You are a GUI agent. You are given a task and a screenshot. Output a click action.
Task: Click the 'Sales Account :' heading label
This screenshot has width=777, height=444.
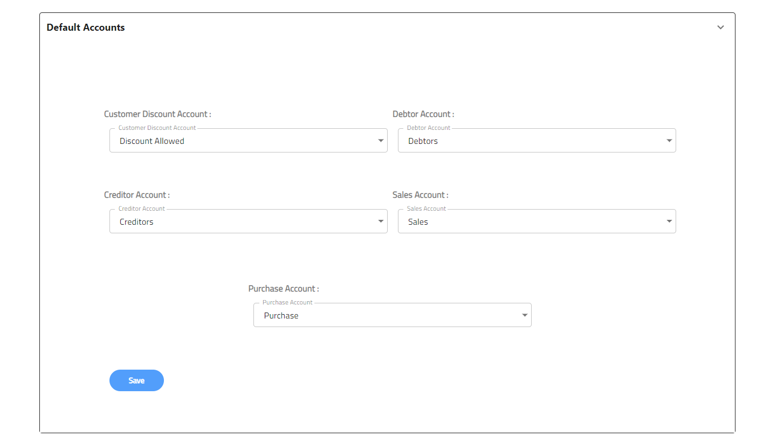[421, 195]
